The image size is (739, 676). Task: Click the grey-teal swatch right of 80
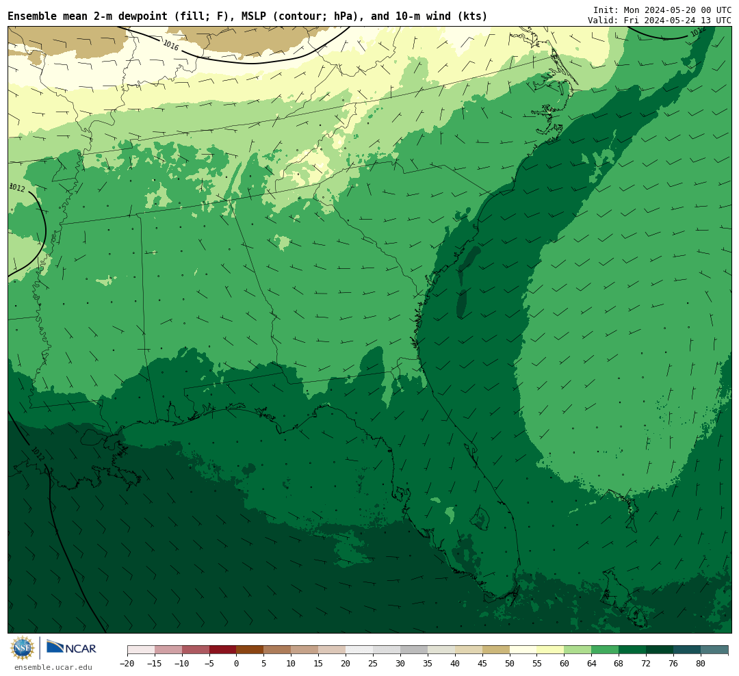tap(714, 650)
